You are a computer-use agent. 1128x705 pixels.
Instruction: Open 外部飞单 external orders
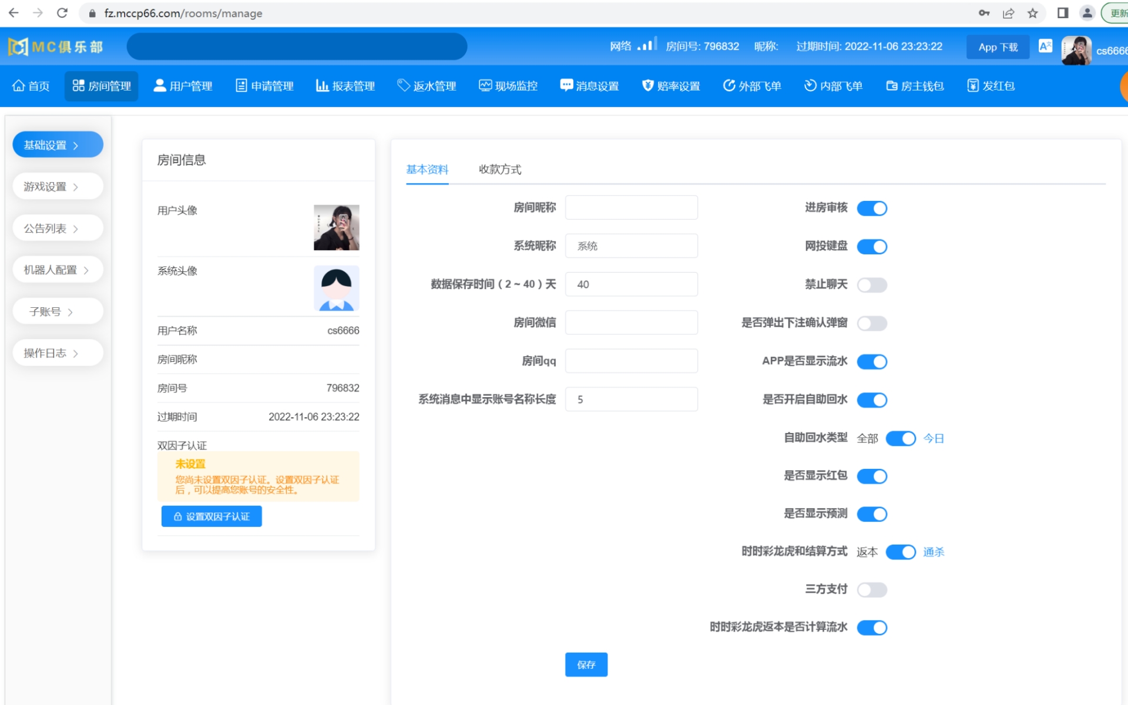point(752,86)
